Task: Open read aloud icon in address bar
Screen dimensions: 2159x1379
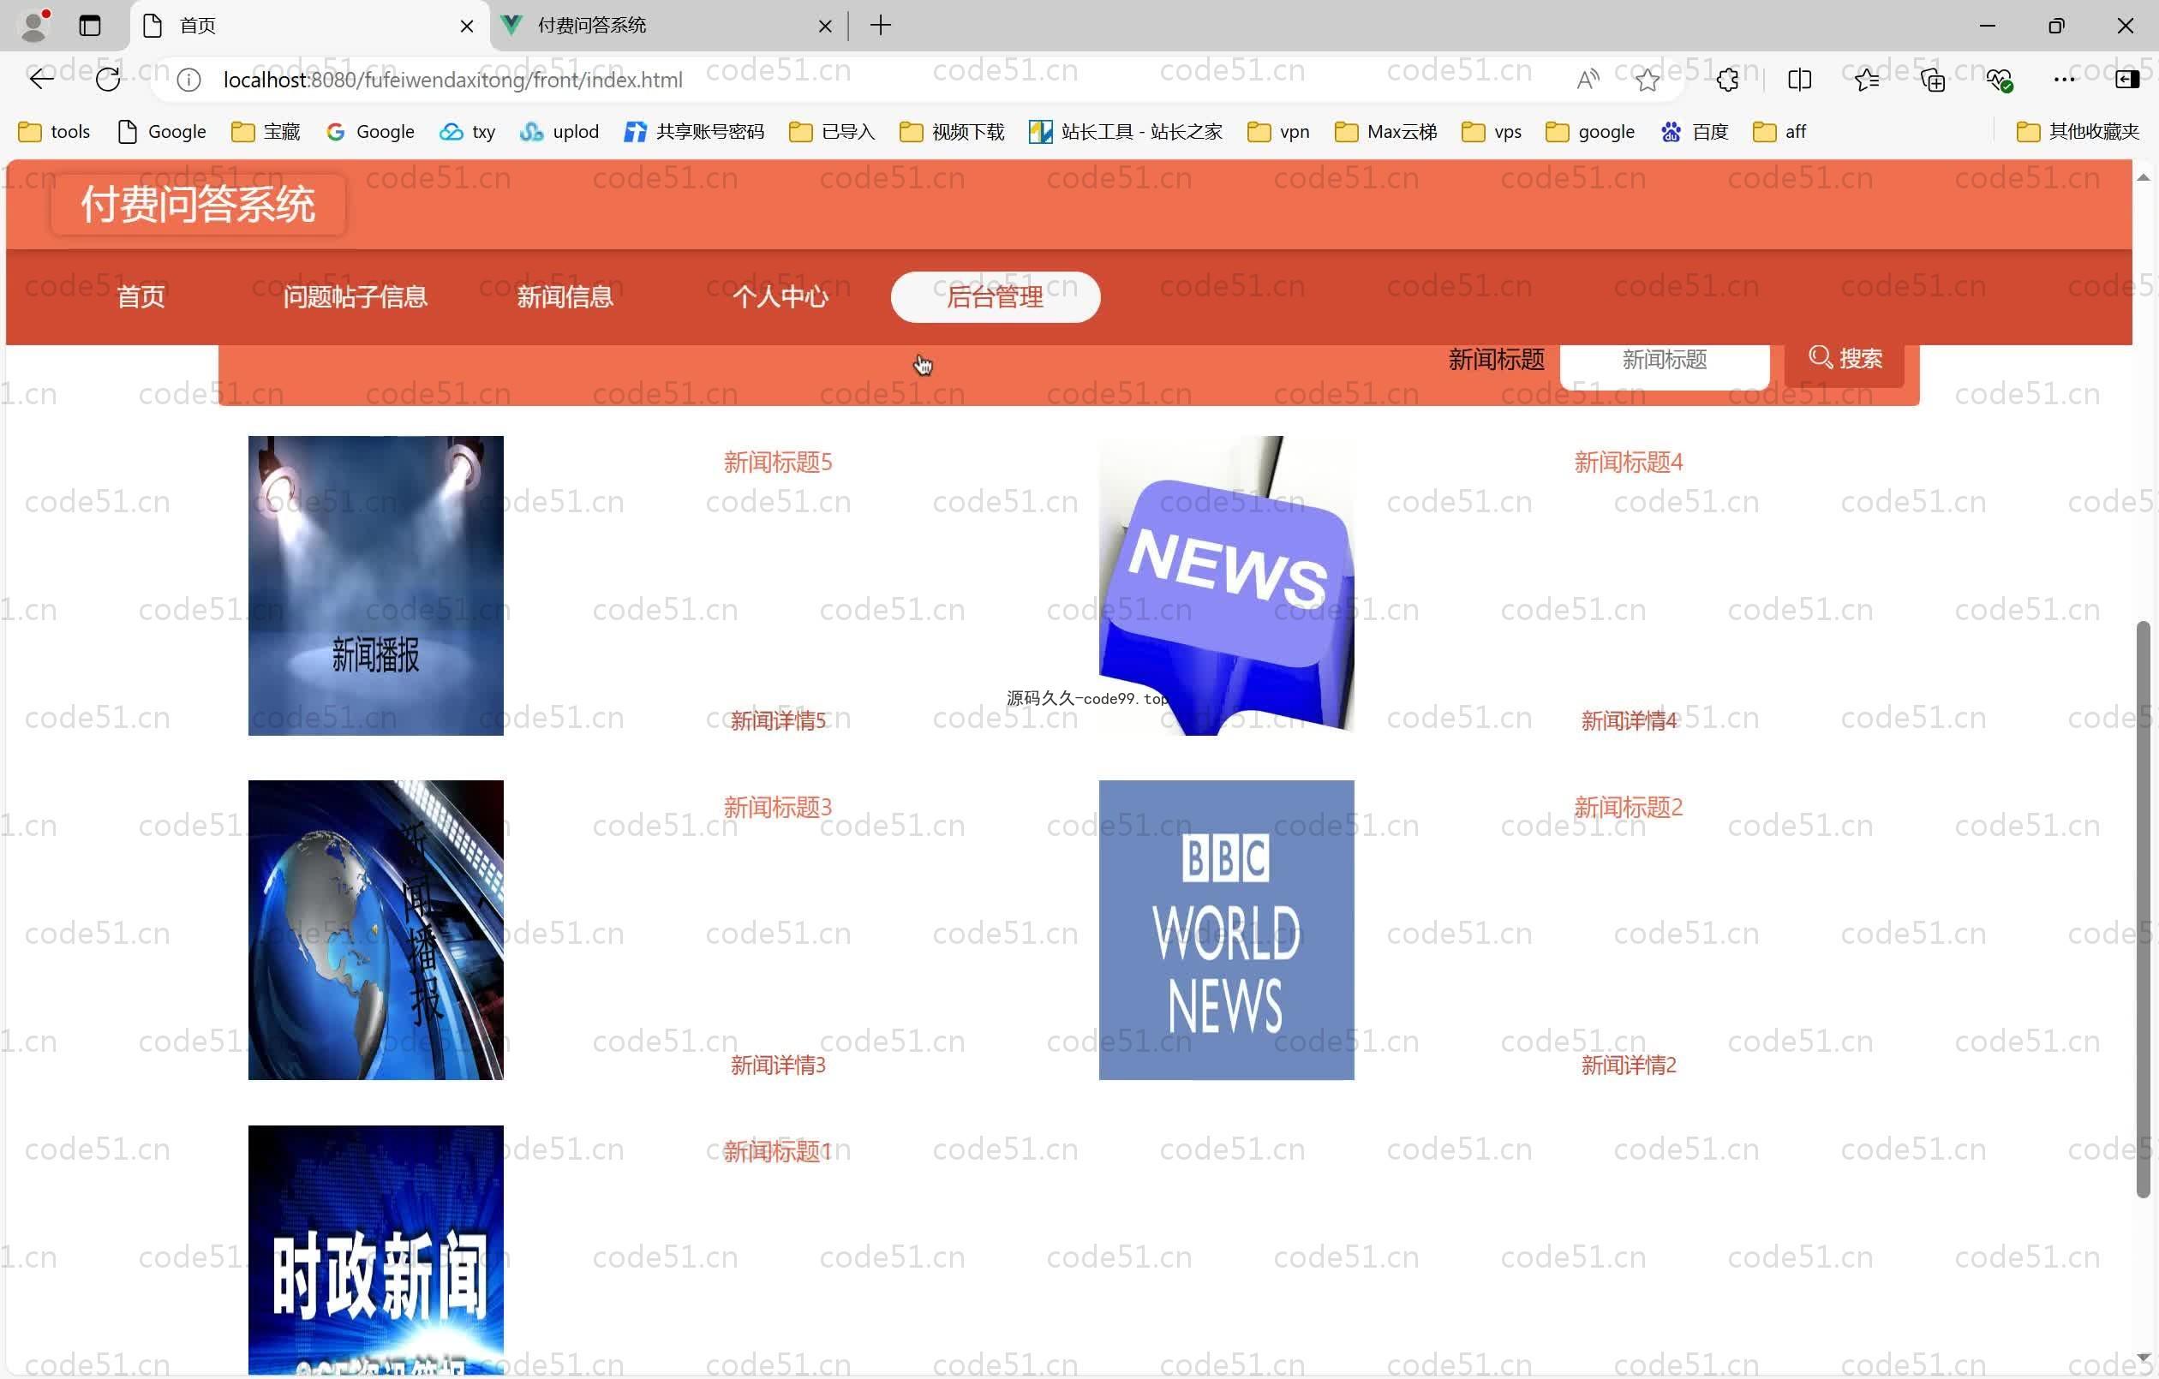Action: tap(1587, 80)
